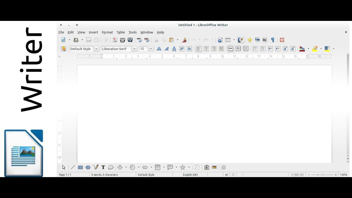This screenshot has width=352, height=198.
Task: Expand the font size dropdown
Action: coord(151,49)
